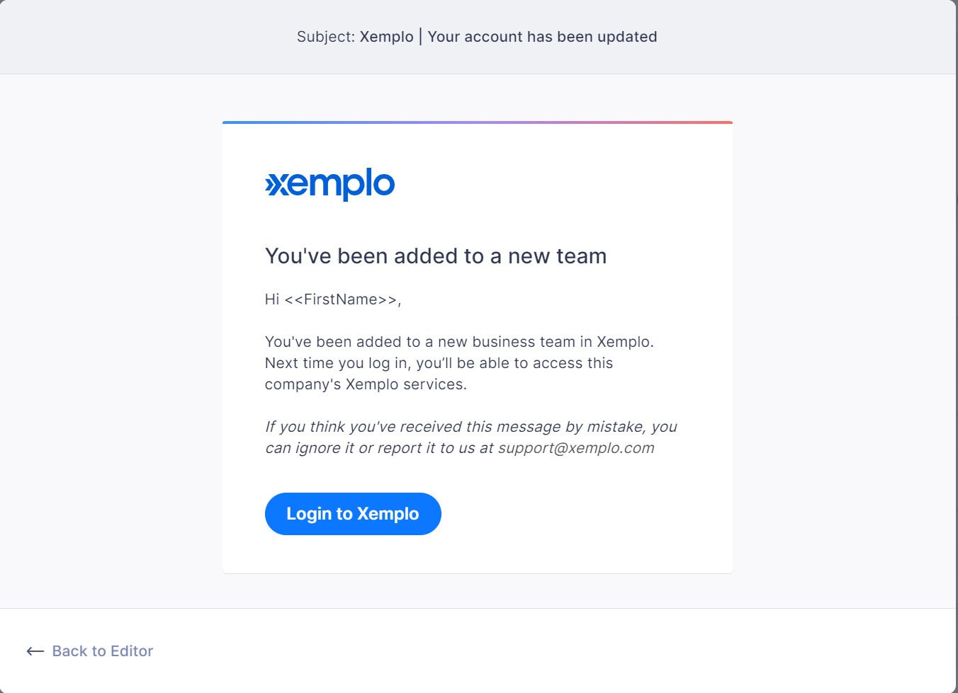The width and height of the screenshot is (958, 693).
Task: Click the Subject: label in the header
Action: pyautogui.click(x=326, y=37)
